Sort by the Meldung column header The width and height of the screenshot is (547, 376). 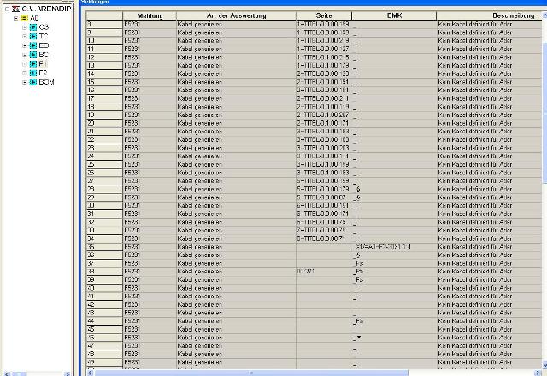pos(150,15)
